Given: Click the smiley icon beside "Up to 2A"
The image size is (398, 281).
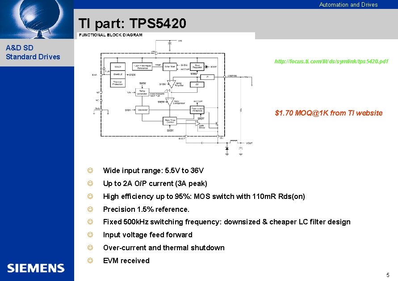Looking at the screenshot, I should tap(90, 183).
